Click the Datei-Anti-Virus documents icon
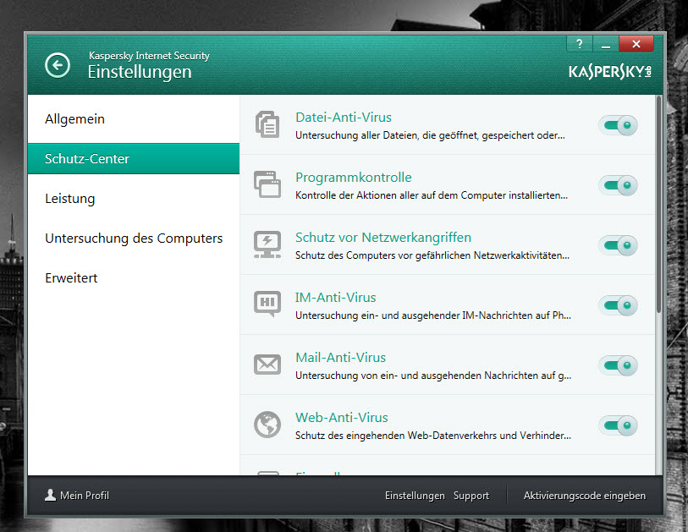The height and width of the screenshot is (532, 688). 267,124
